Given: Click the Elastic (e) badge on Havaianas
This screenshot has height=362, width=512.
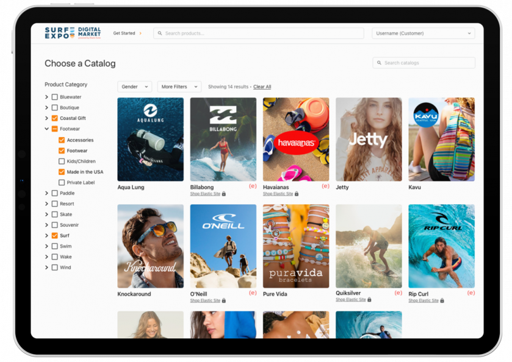Looking at the screenshot, I should pos(325,186).
